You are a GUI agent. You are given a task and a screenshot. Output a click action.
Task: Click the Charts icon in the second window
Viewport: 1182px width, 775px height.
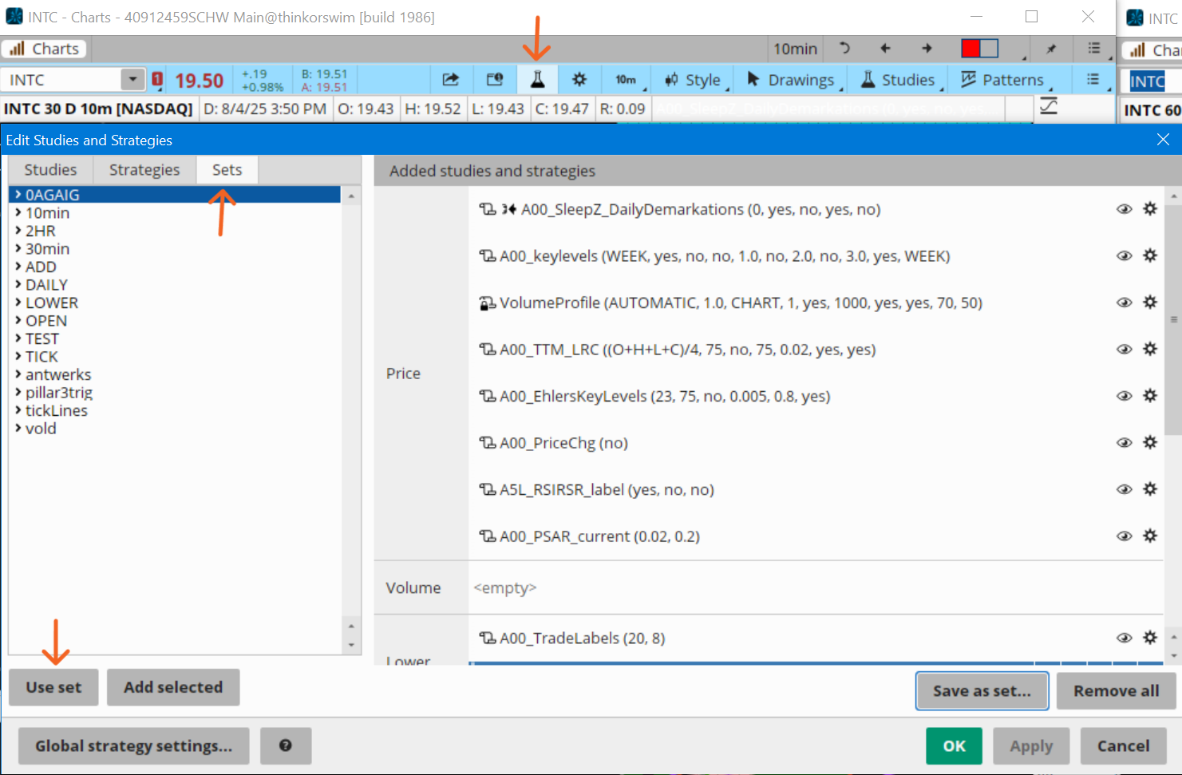coord(1137,50)
